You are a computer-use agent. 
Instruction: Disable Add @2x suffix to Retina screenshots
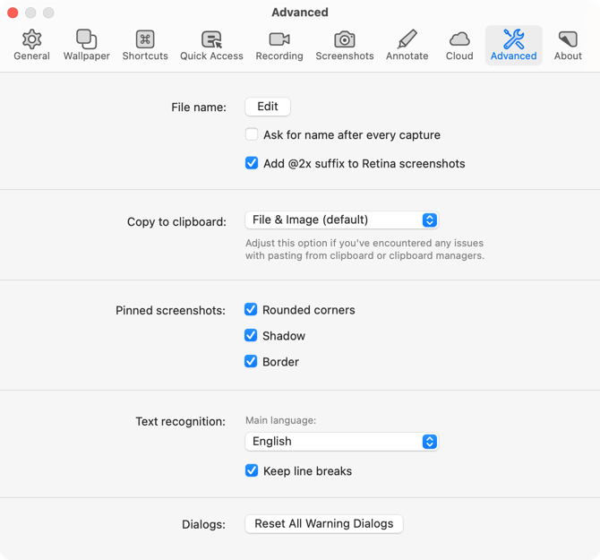(x=252, y=164)
